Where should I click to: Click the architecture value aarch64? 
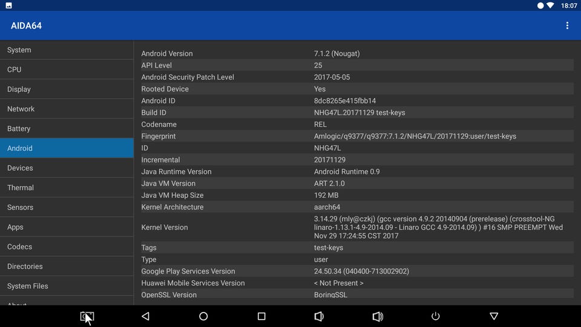tap(327, 207)
